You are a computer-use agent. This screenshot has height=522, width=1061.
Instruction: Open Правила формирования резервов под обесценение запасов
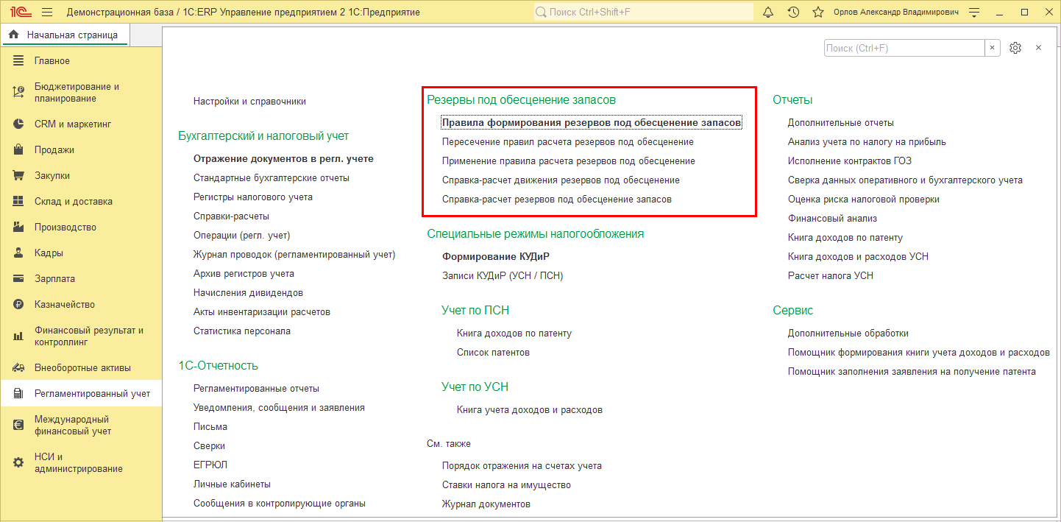click(x=592, y=123)
